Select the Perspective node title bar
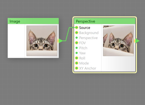 pos(105,21)
